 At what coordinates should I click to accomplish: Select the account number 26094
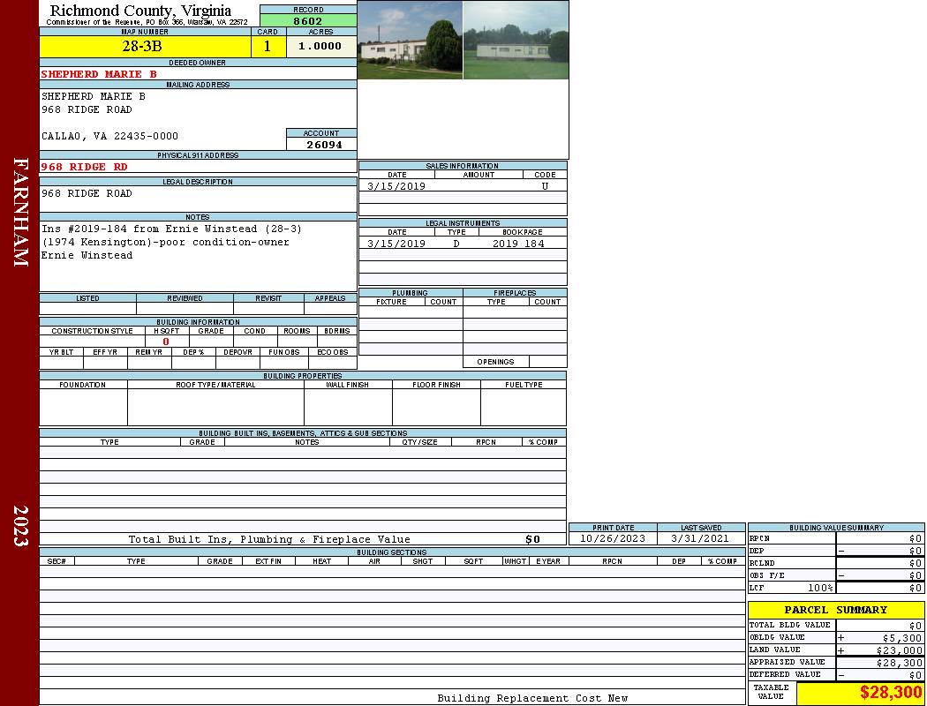(x=323, y=145)
